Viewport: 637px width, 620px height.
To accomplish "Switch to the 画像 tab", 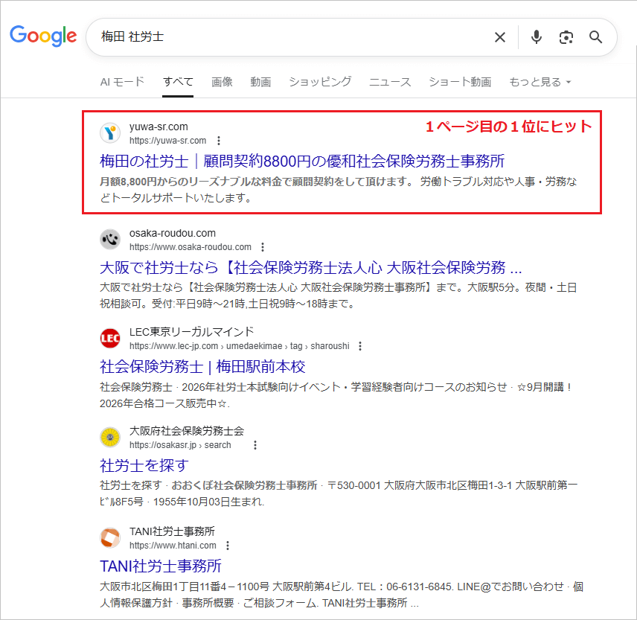I will (222, 82).
